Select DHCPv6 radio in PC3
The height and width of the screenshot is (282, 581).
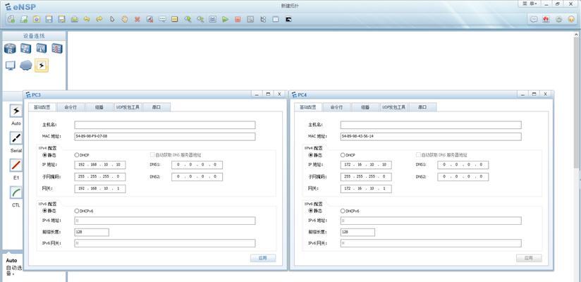[77, 211]
